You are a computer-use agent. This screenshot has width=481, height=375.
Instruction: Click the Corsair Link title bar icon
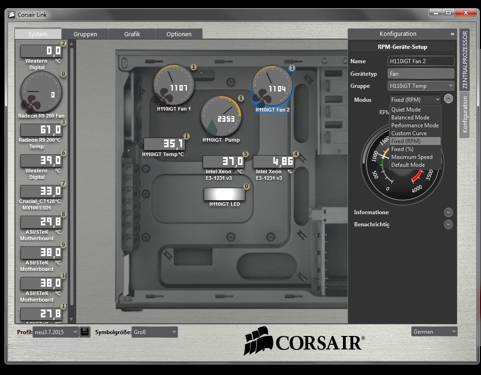12,15
